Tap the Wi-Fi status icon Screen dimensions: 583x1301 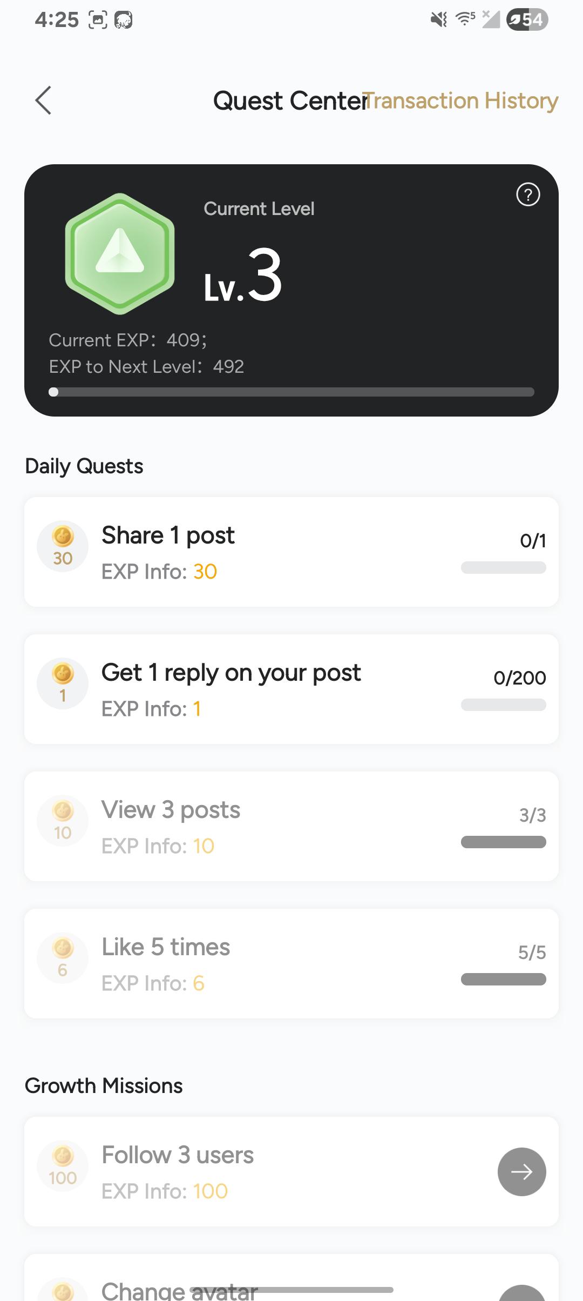click(x=465, y=19)
